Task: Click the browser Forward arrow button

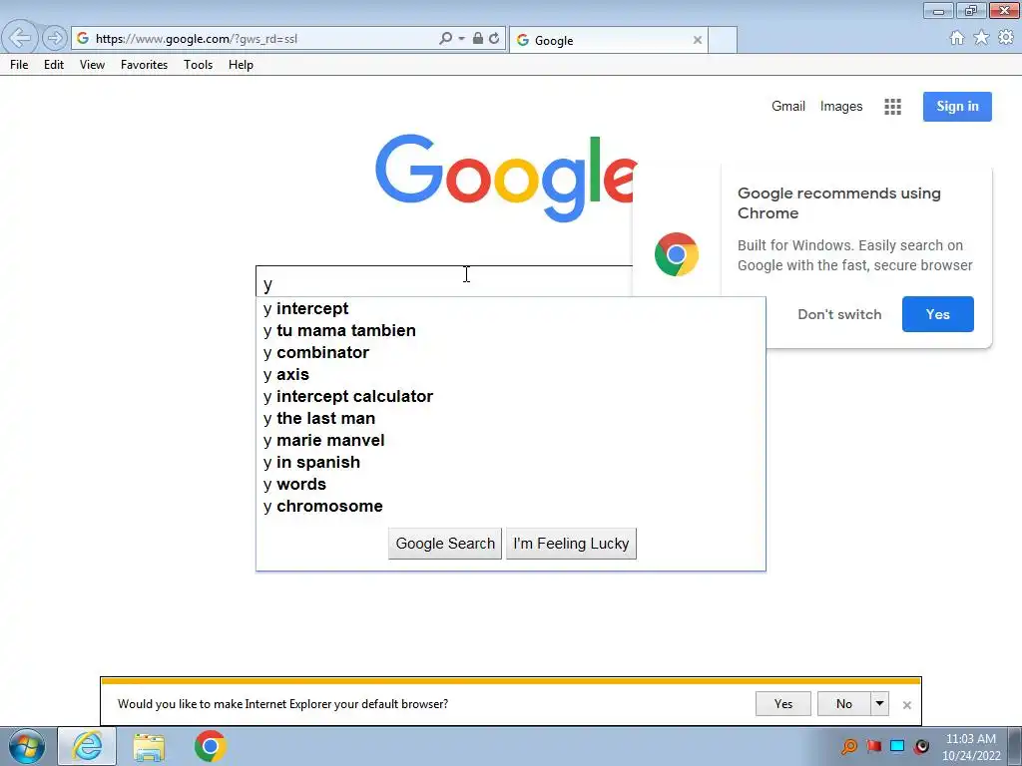Action: point(55,39)
